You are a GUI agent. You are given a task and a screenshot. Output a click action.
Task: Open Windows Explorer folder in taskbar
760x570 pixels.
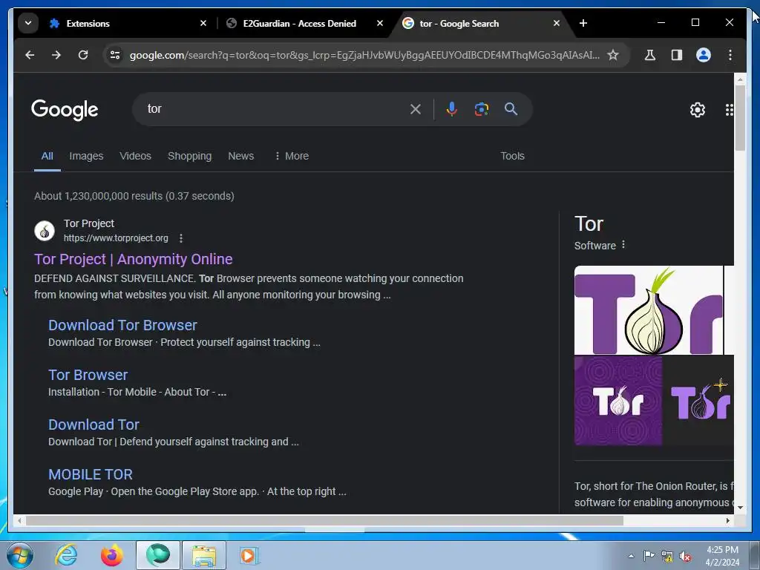[204, 555]
